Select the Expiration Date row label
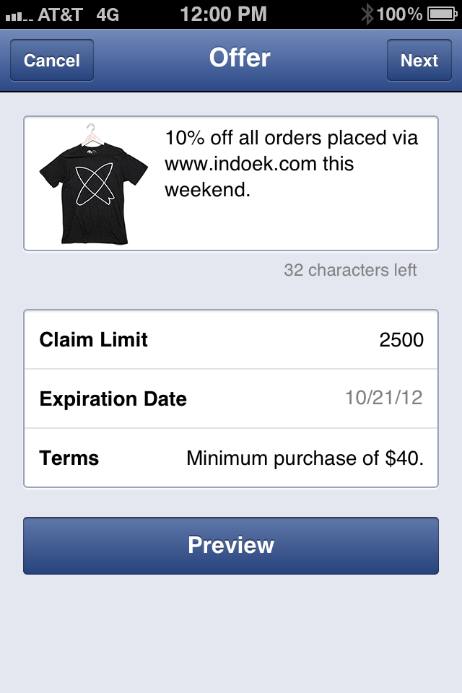The image size is (462, 693). 113,399
